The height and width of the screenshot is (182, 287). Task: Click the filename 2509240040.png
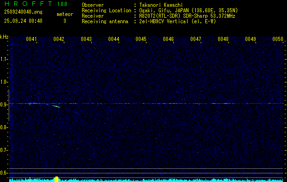[23, 12]
